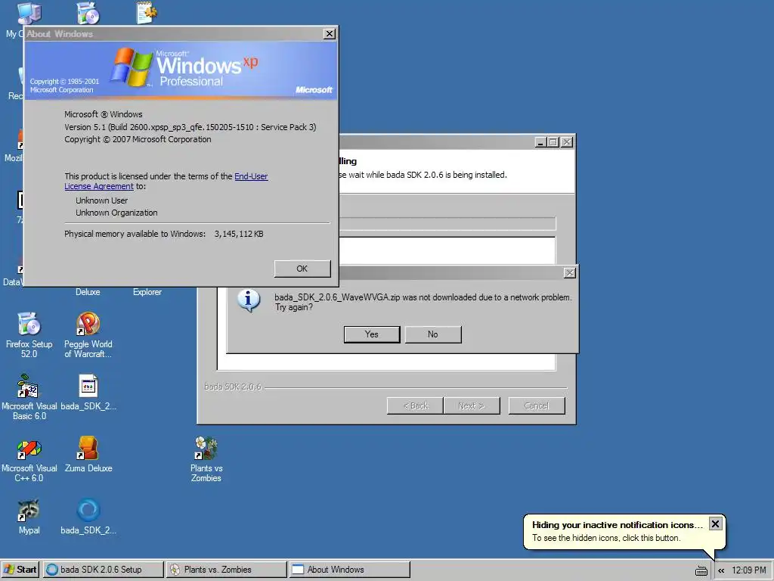Select the Microsoft Visual C++ 6.0 icon
The image size is (774, 581).
29,459
